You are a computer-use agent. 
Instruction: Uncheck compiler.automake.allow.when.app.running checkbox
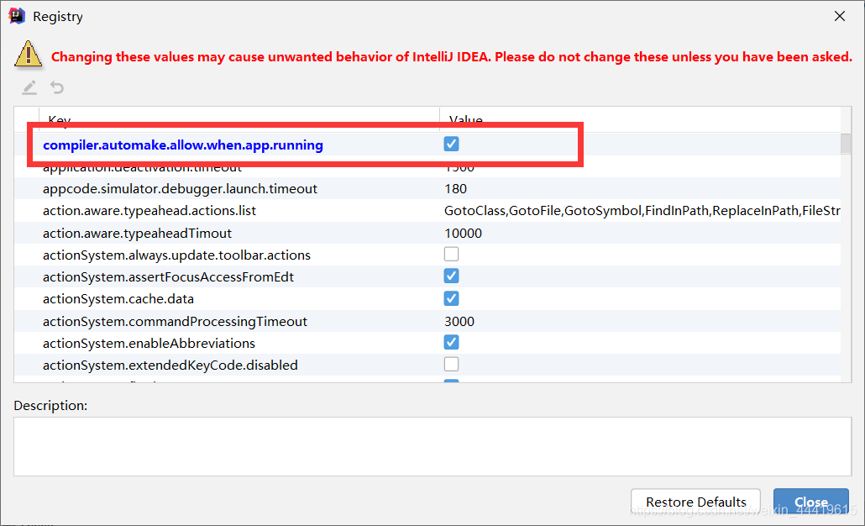click(451, 144)
